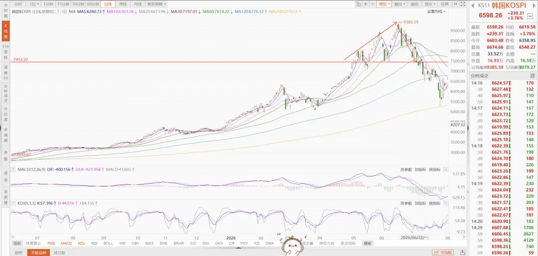
Task: Close the KDJ indicator panel
Action: click(446, 203)
